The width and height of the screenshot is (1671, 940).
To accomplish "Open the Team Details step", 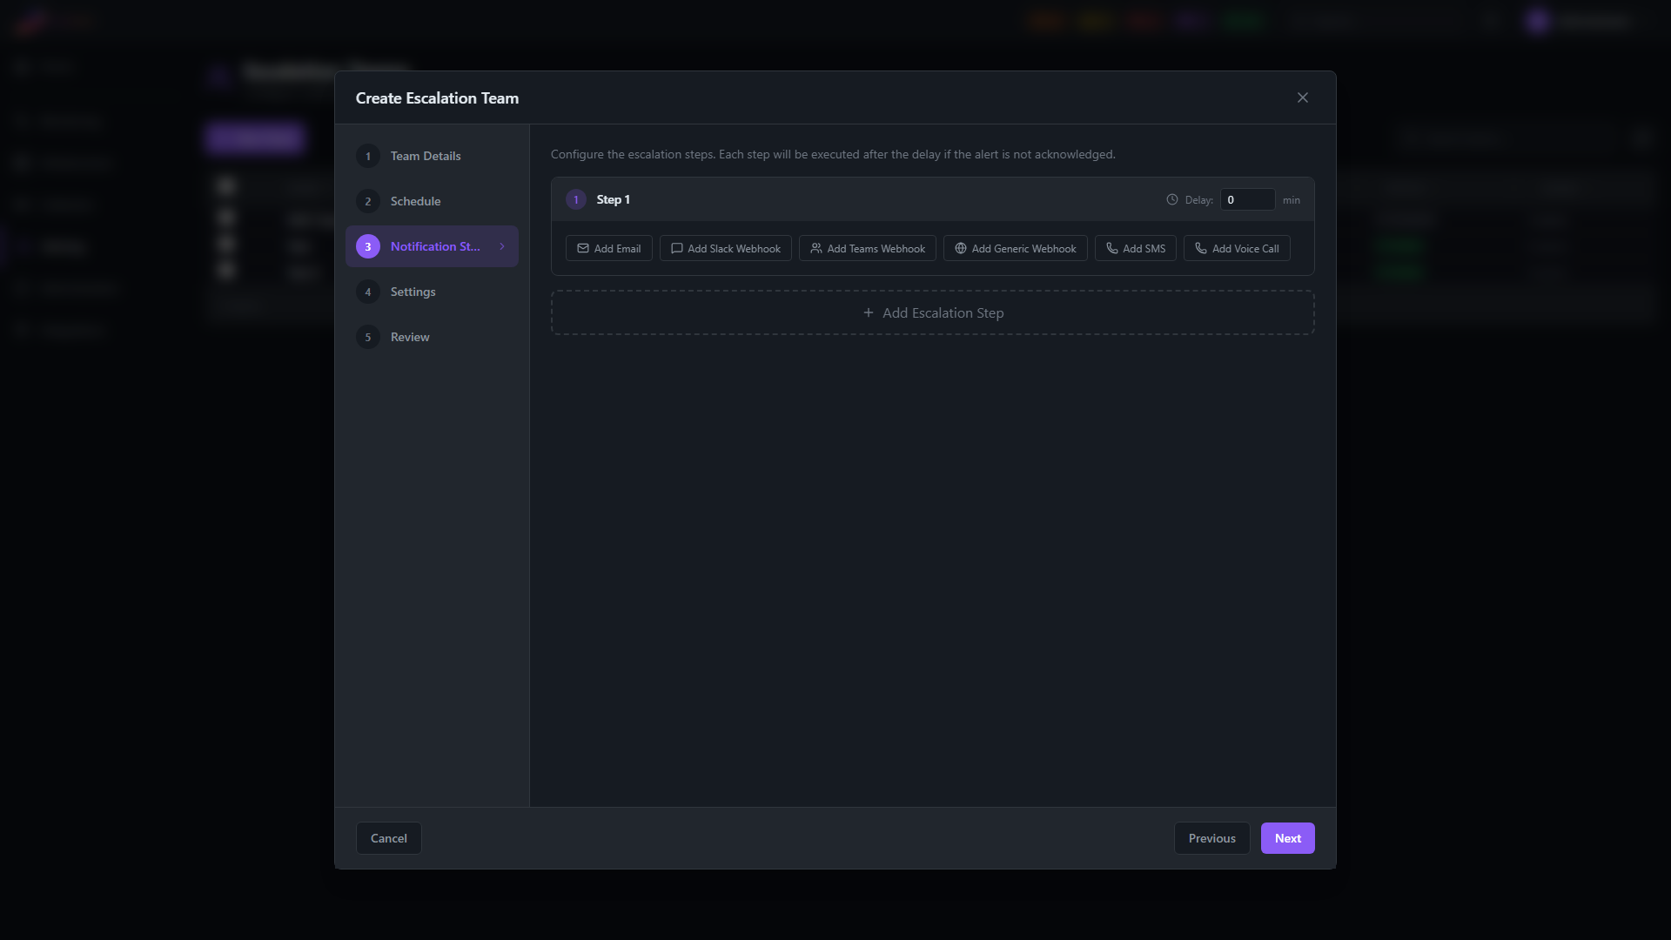I will coord(432,156).
